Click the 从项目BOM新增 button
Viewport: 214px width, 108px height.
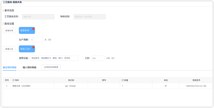51,67
